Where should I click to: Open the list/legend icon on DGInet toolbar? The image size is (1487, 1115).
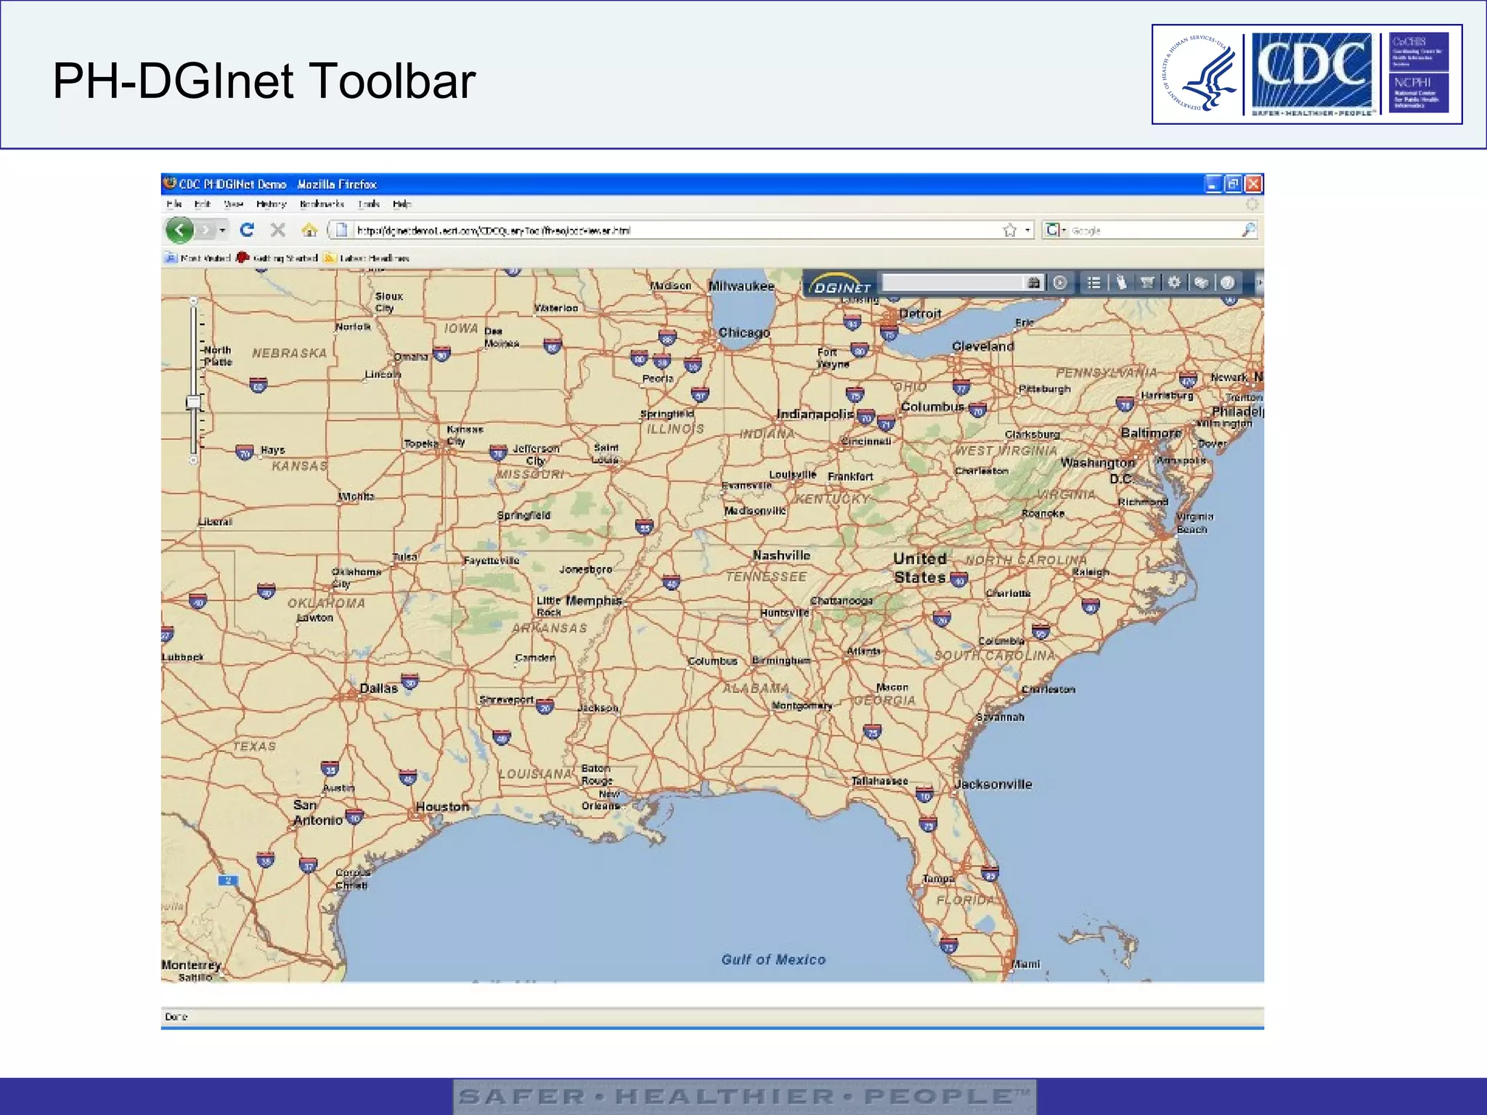1094,282
